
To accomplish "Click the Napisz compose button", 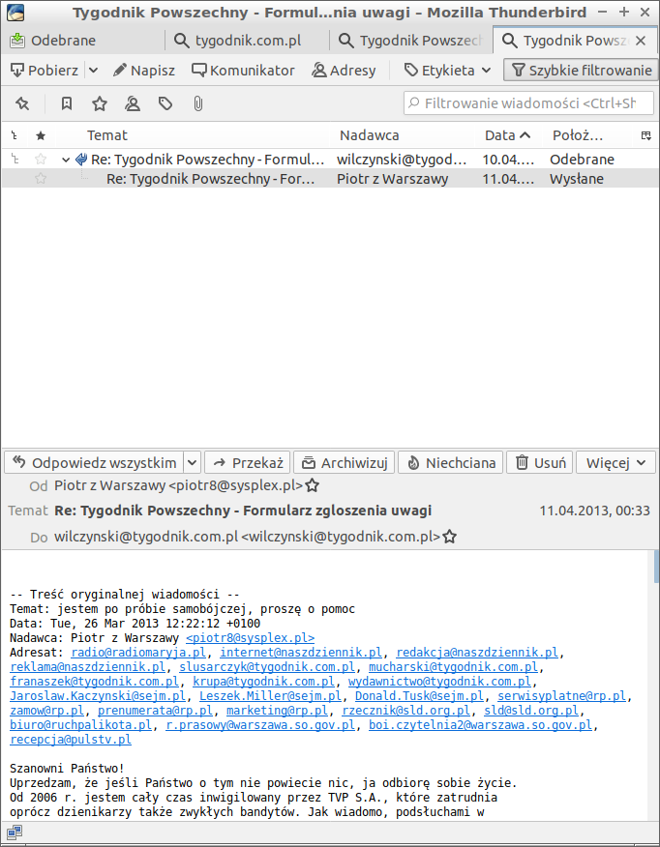I will (x=144, y=71).
